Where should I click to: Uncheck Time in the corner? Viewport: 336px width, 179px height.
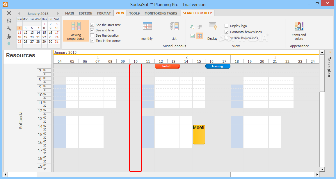pos(92,40)
